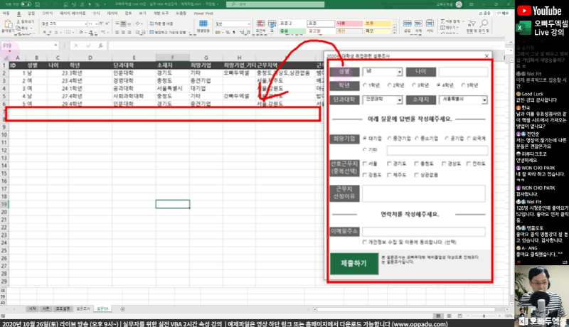The width and height of the screenshot is (569, 327).
Task: Click the formula bar fx insert function icon
Action: 100,45
